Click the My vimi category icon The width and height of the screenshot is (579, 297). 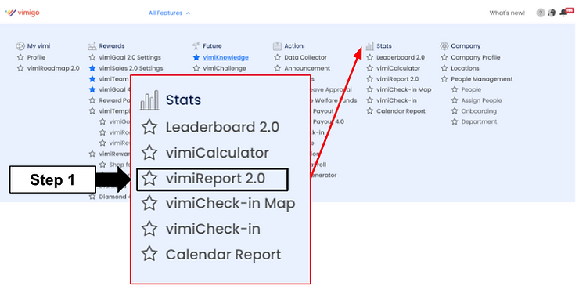click(x=20, y=46)
